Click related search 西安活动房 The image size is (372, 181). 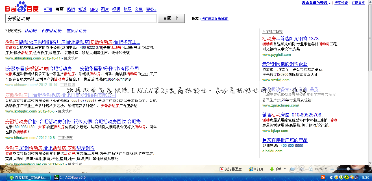[52, 31]
